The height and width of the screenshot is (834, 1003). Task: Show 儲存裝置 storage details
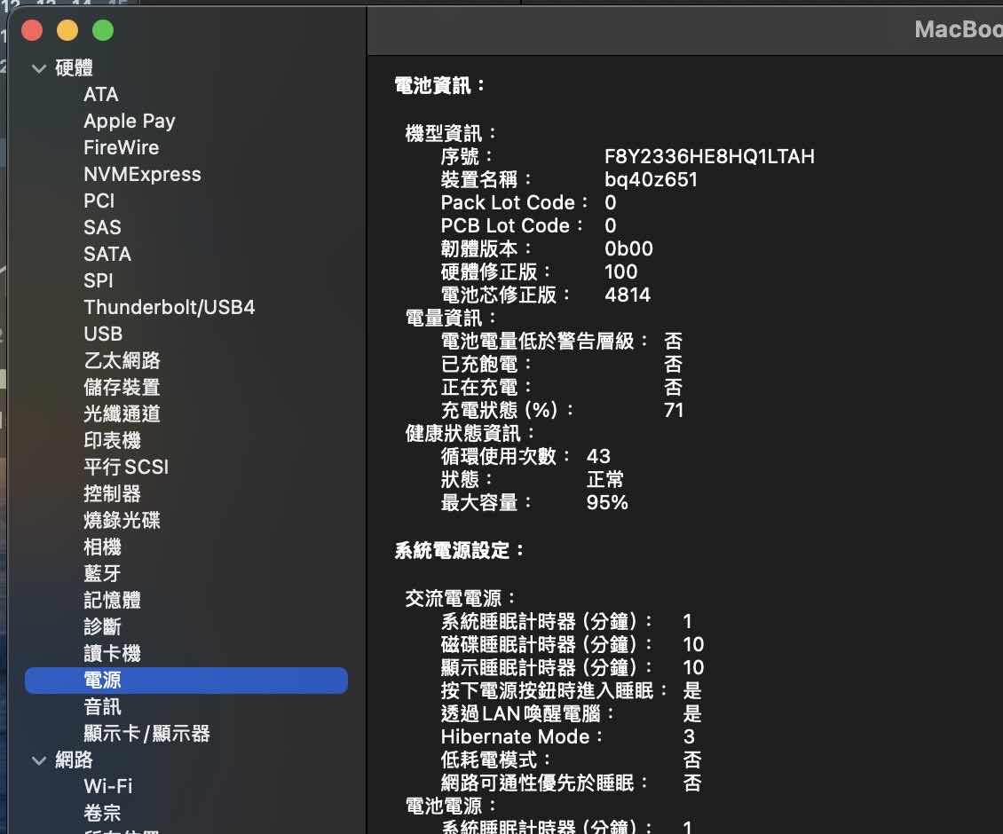(x=122, y=388)
